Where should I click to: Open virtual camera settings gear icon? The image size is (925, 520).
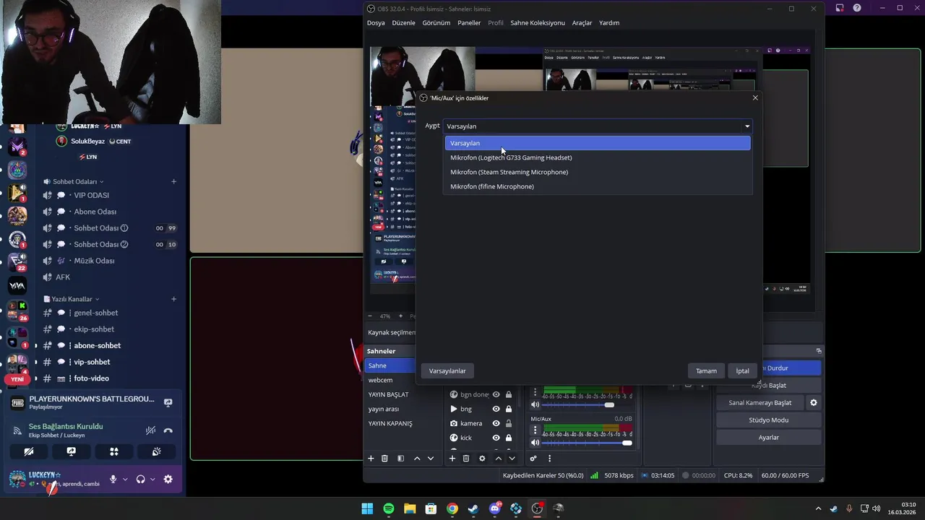point(814,402)
